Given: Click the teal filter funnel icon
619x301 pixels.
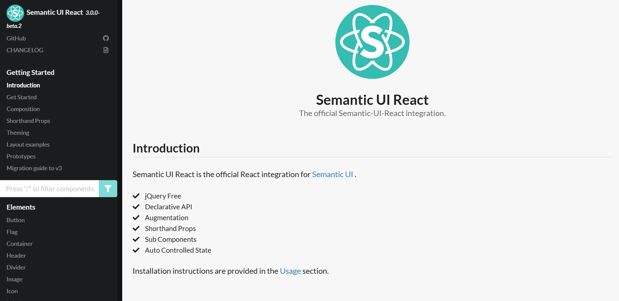Looking at the screenshot, I should pyautogui.click(x=108, y=189).
